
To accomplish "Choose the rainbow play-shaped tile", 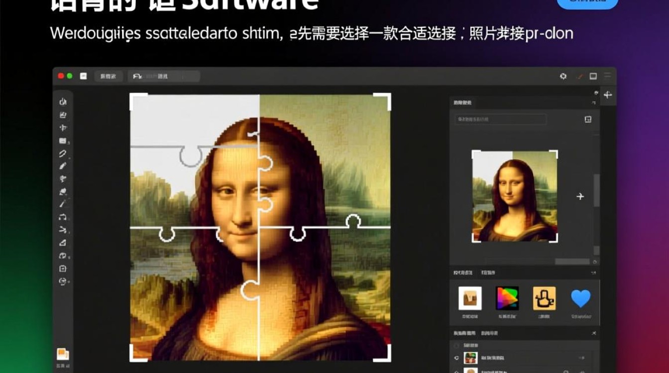I will click(x=507, y=298).
